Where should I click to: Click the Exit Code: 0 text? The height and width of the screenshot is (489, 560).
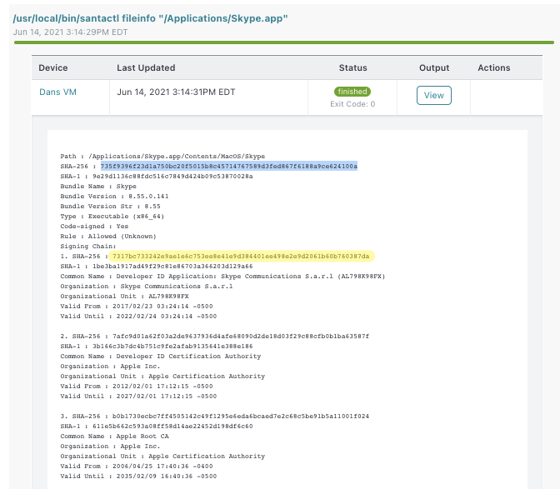352,104
